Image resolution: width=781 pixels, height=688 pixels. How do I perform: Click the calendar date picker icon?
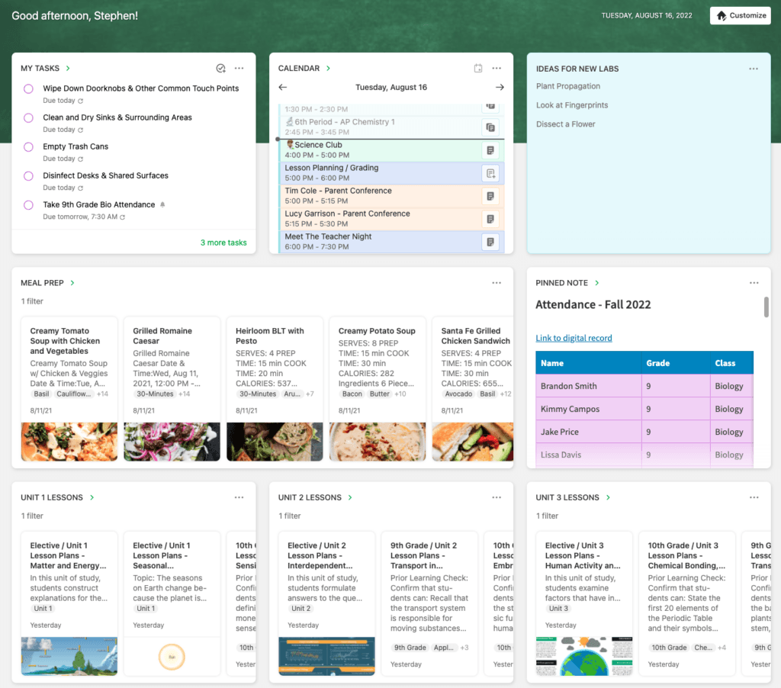coord(478,69)
